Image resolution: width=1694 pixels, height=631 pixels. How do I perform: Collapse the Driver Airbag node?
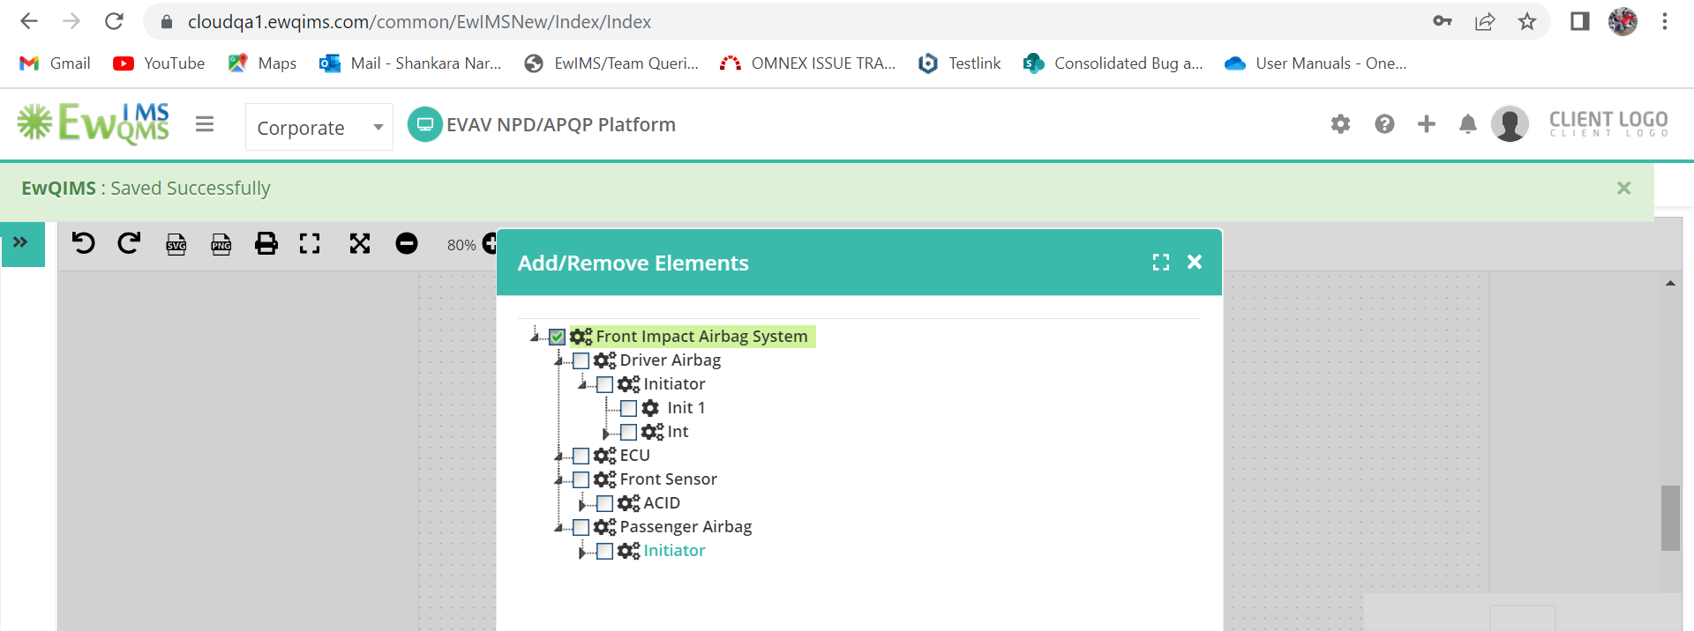[x=558, y=360]
